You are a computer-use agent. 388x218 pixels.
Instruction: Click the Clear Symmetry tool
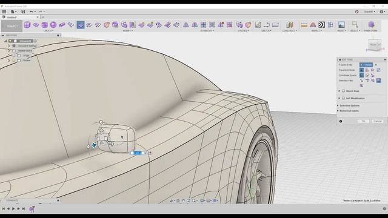(221, 25)
